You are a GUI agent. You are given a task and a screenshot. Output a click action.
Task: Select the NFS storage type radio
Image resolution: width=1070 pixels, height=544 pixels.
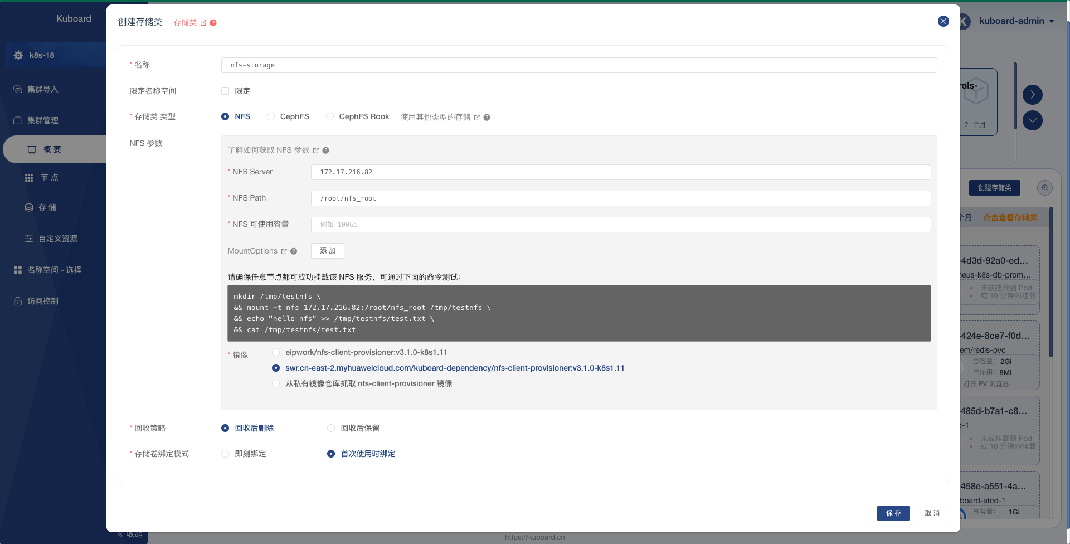[x=225, y=116]
